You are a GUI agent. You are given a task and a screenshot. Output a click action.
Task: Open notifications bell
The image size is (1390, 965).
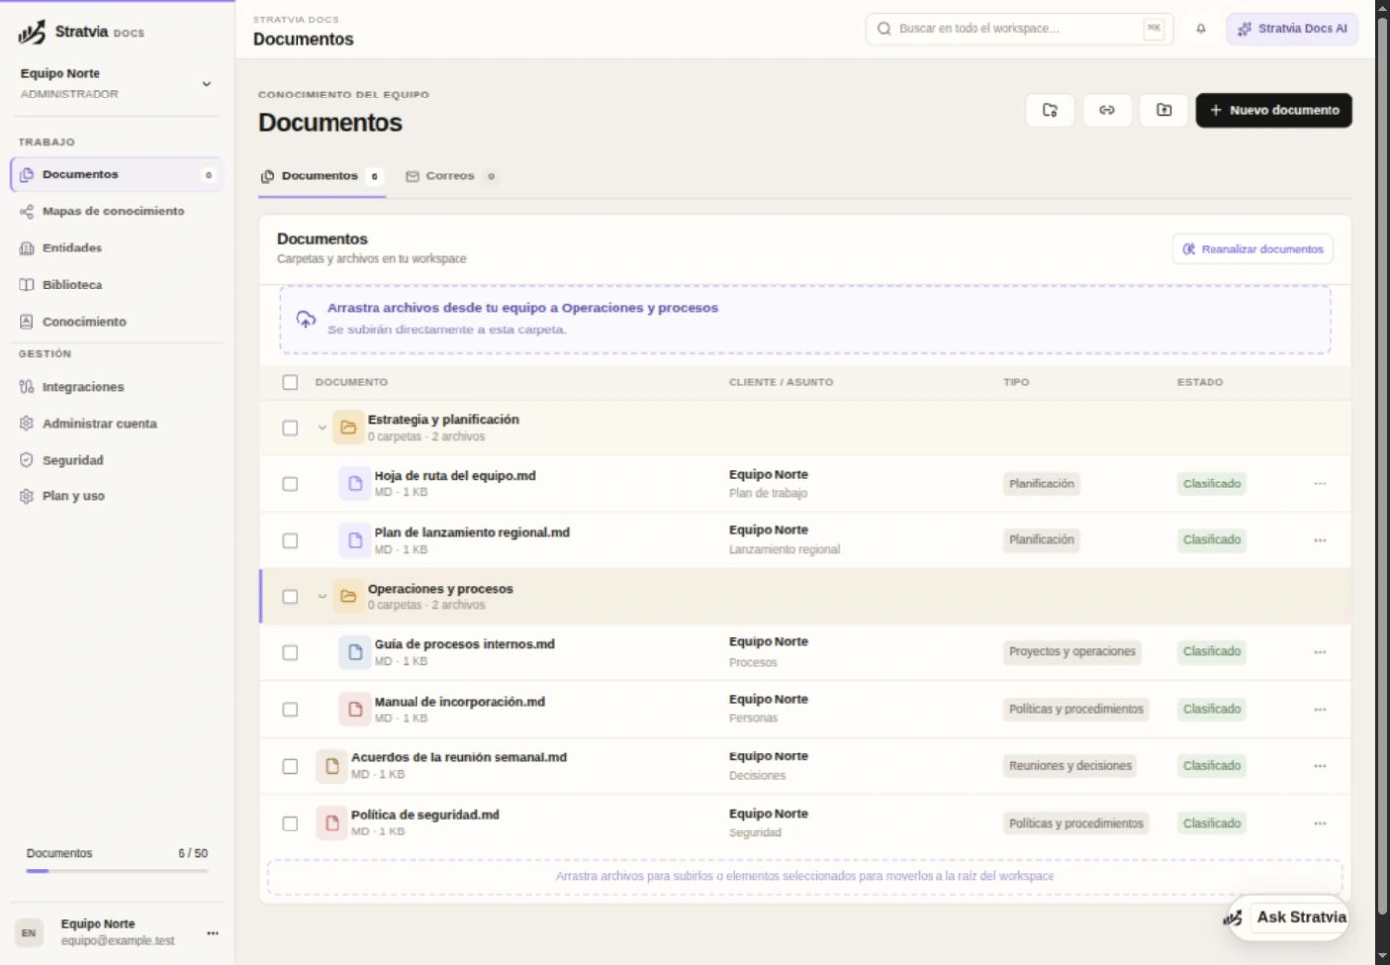pyautogui.click(x=1201, y=29)
